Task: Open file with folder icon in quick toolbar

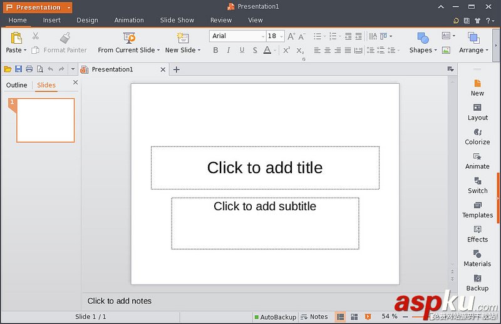Action: click(x=8, y=69)
